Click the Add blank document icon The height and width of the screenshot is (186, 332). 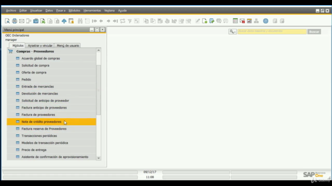pos(87,21)
